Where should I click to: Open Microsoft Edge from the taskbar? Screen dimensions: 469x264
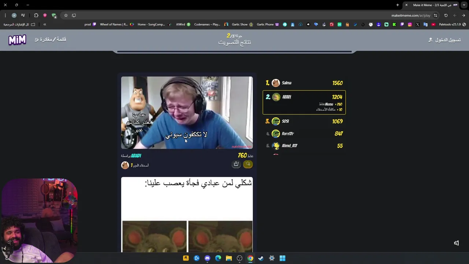tap(218, 258)
